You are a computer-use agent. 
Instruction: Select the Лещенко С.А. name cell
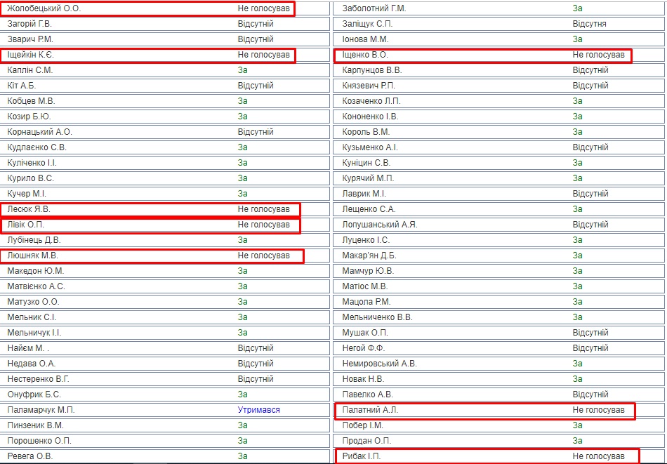tap(369, 209)
